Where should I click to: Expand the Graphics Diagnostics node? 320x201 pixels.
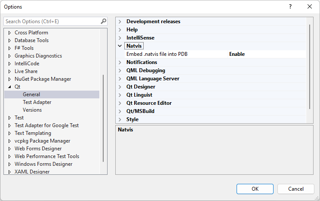point(9,56)
